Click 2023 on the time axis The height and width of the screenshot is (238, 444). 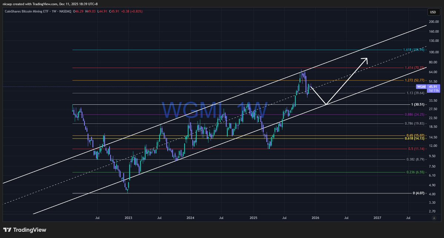128,218
